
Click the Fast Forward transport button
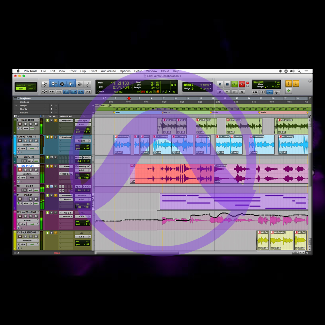click(235, 92)
